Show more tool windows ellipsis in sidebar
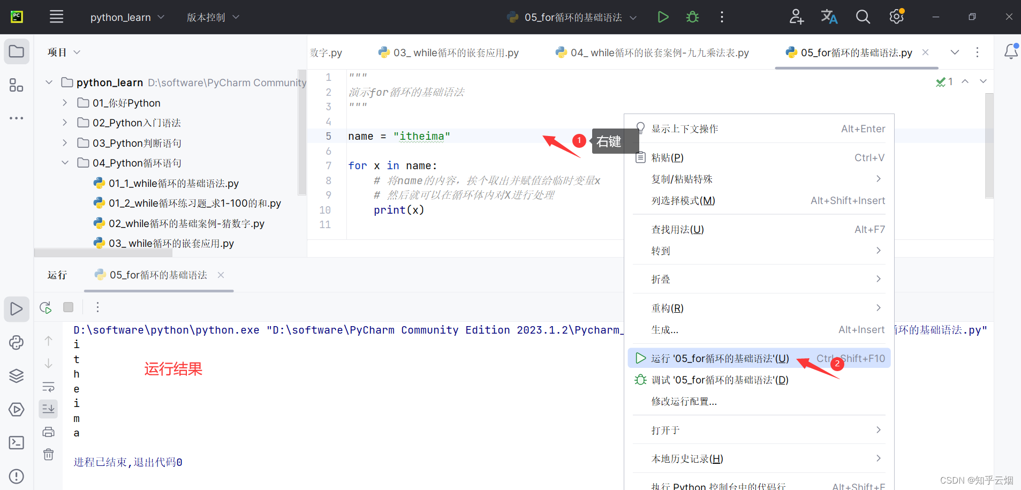 pyautogui.click(x=17, y=118)
